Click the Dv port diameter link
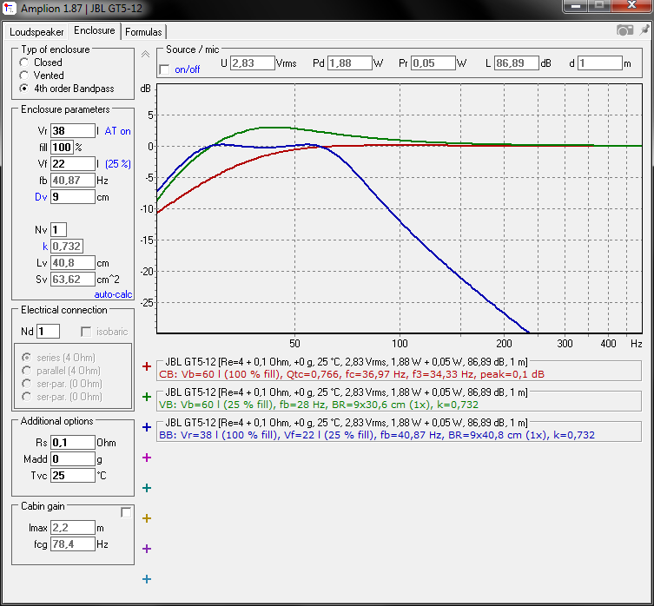654x606 pixels. coord(41,197)
